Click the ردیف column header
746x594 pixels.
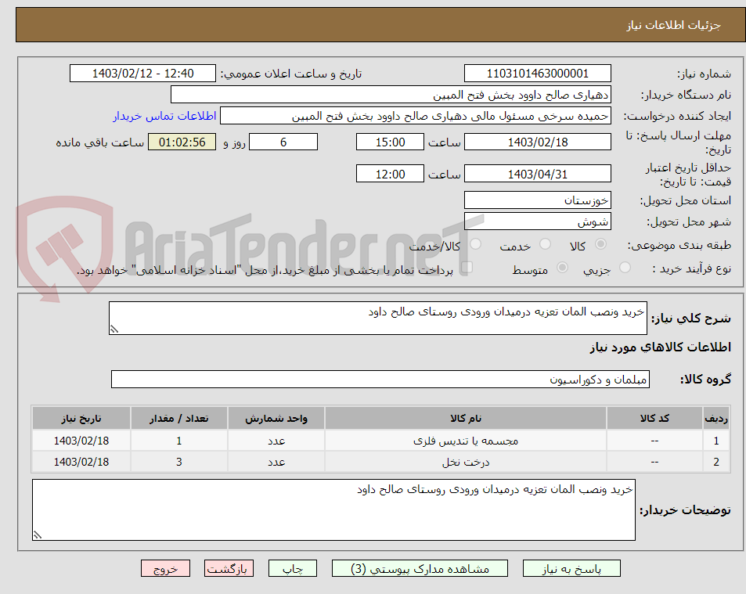(x=716, y=419)
